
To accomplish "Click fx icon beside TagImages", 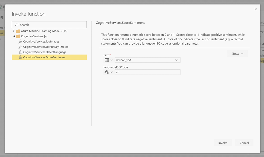I will point(20,41).
